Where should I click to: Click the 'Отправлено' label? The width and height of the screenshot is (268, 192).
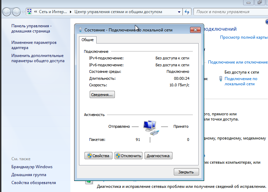coord(119,126)
